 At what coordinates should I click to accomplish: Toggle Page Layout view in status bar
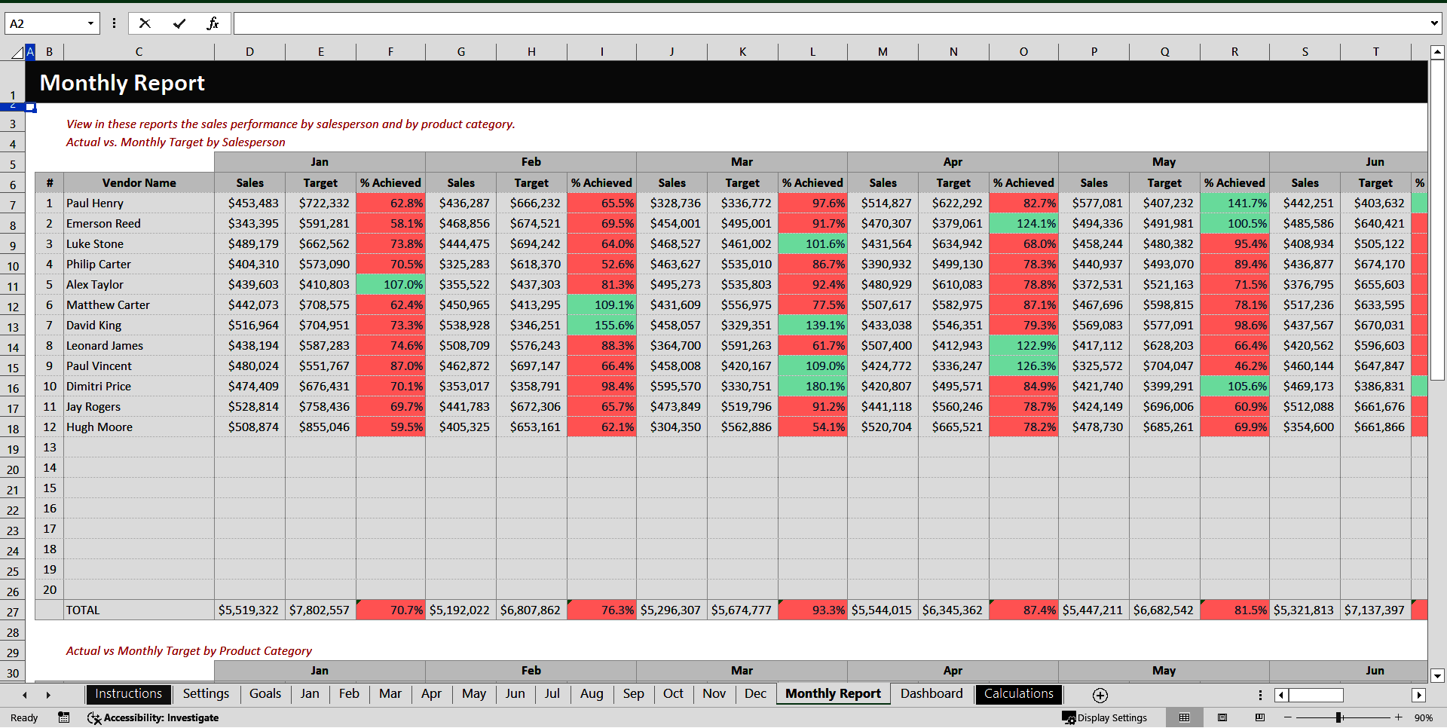tap(1222, 717)
